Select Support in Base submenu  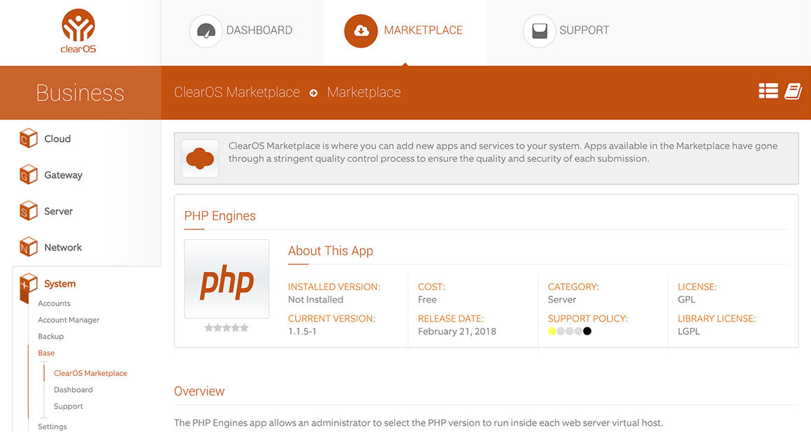coord(69,406)
